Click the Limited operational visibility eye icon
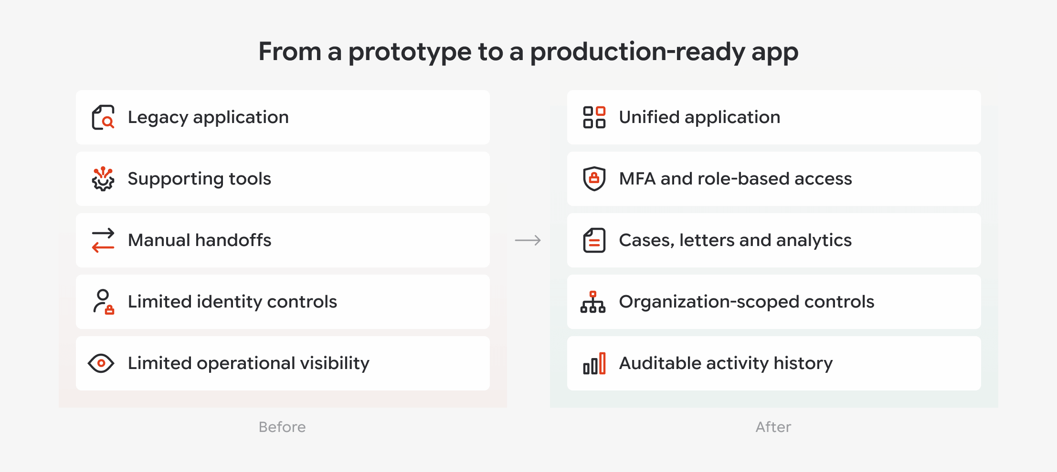1057x472 pixels. click(x=101, y=363)
